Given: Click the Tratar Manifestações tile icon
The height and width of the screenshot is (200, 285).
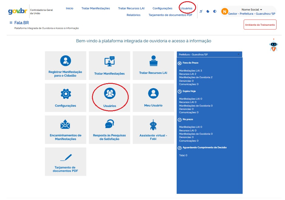Looking at the screenshot, I should (x=109, y=61).
